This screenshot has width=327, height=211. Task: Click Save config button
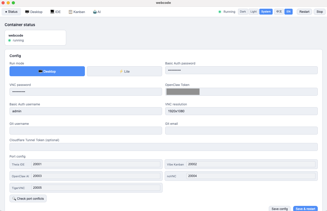coord(280,209)
